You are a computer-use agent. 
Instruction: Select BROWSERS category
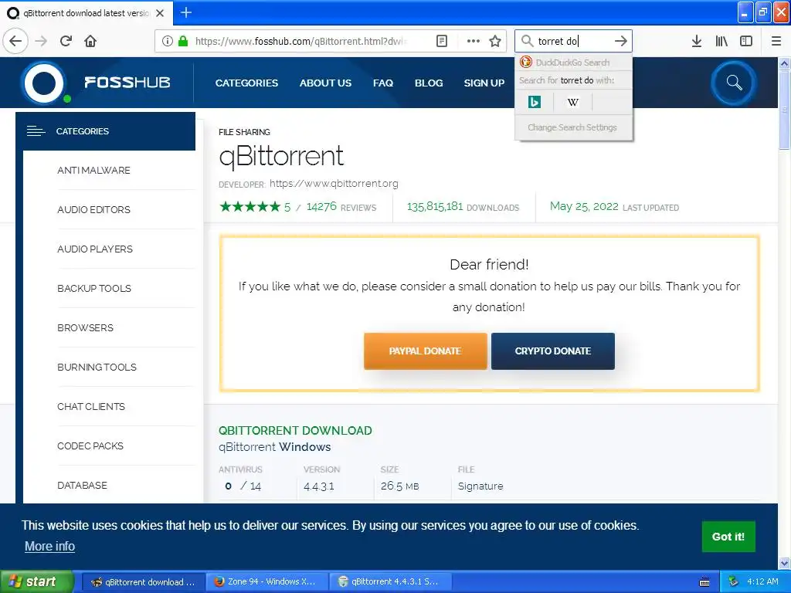[x=85, y=327]
